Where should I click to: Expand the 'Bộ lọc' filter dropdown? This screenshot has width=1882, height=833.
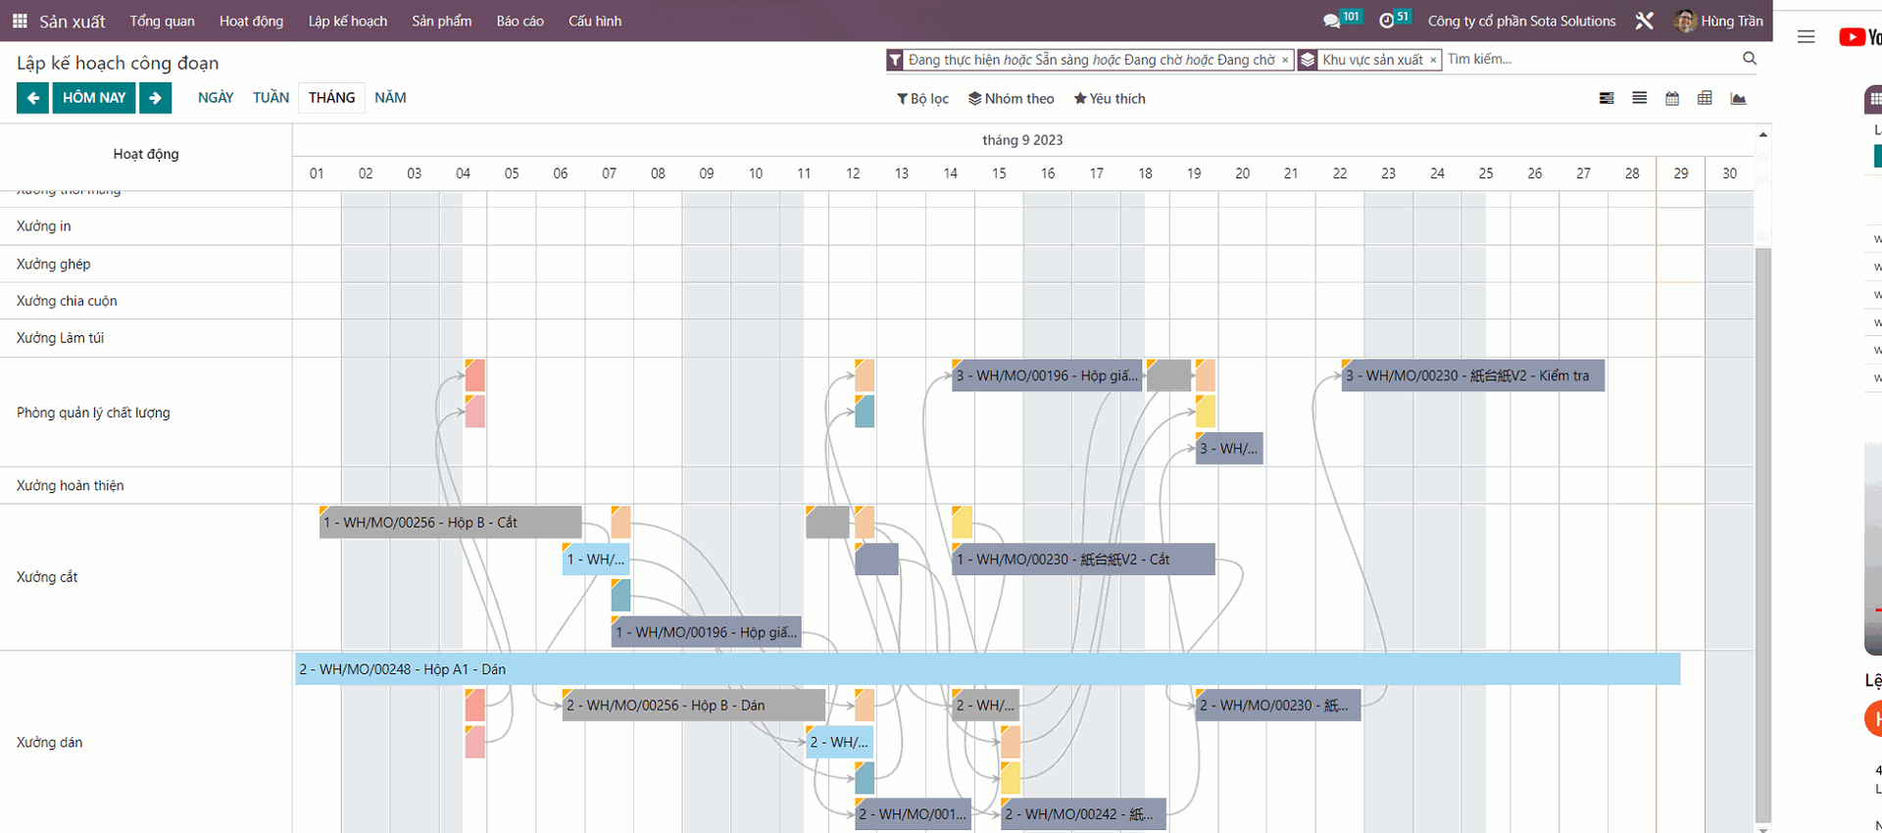click(922, 99)
